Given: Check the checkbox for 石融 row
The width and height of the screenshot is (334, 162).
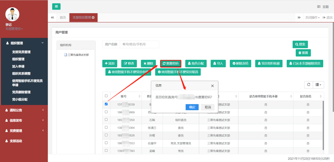Looking at the screenshot, I should point(106,120).
